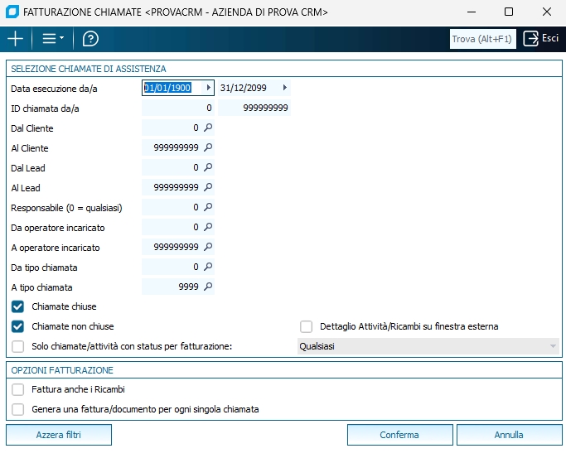This screenshot has height=458, width=566.
Task: Click the Azzera filtri button
Action: coord(59,435)
